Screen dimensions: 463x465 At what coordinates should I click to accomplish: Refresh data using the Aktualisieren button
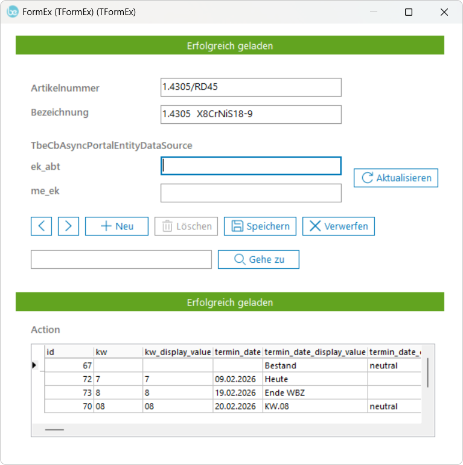coord(395,178)
